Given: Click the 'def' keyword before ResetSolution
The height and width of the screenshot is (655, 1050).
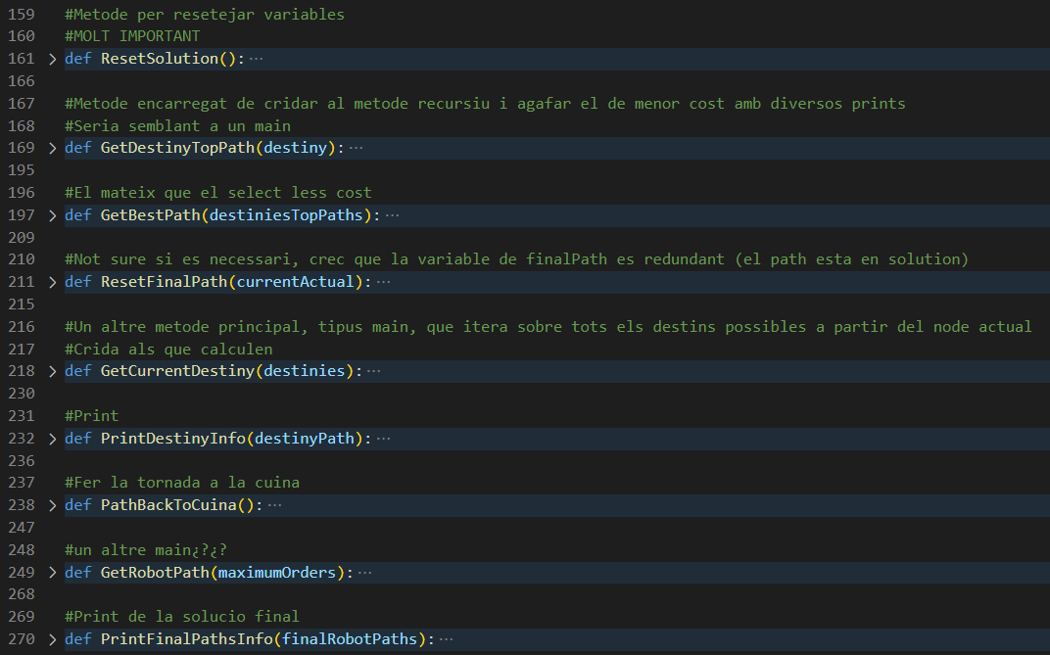Looking at the screenshot, I should [77, 59].
